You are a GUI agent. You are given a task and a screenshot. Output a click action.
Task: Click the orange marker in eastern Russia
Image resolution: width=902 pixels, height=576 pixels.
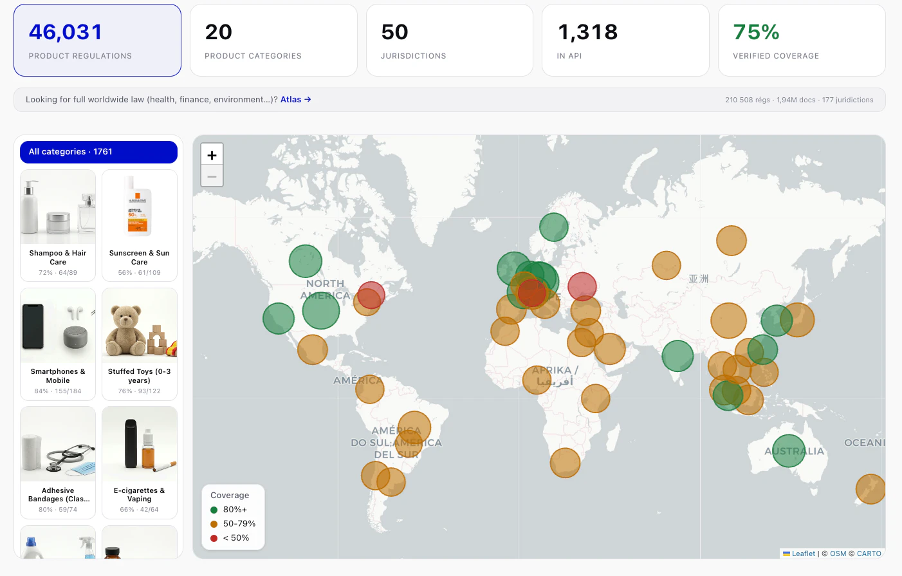pos(732,241)
